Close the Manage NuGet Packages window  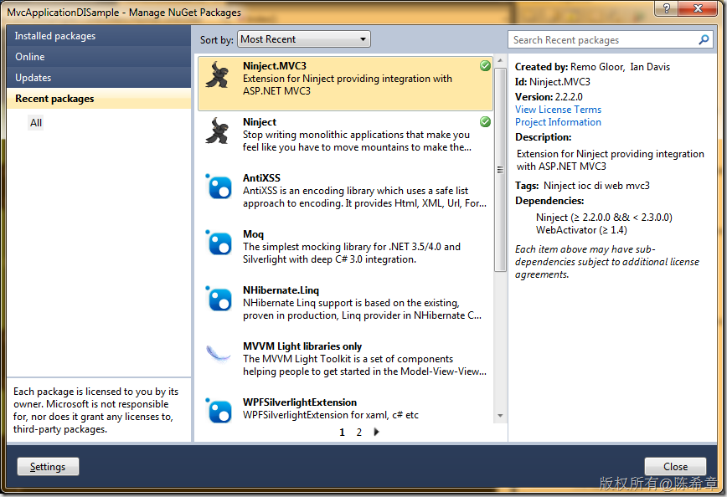pyautogui.click(x=699, y=8)
